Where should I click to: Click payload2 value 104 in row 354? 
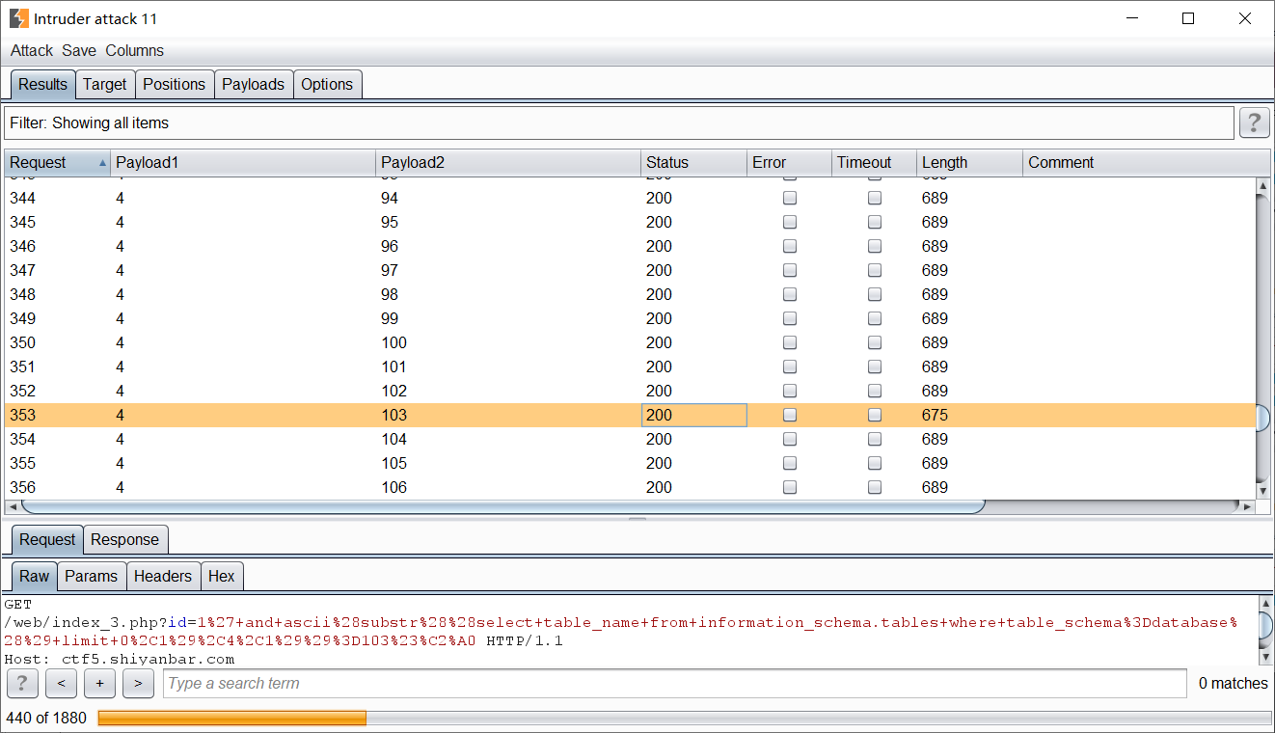pos(393,439)
